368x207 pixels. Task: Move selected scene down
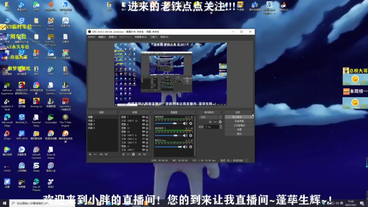click(106, 154)
